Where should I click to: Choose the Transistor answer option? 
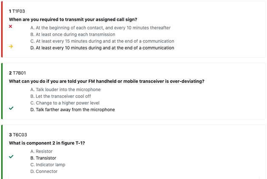43,158
